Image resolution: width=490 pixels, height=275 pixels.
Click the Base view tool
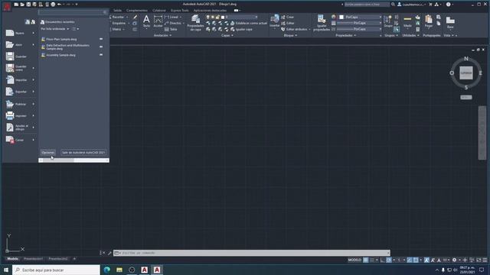[x=450, y=22]
